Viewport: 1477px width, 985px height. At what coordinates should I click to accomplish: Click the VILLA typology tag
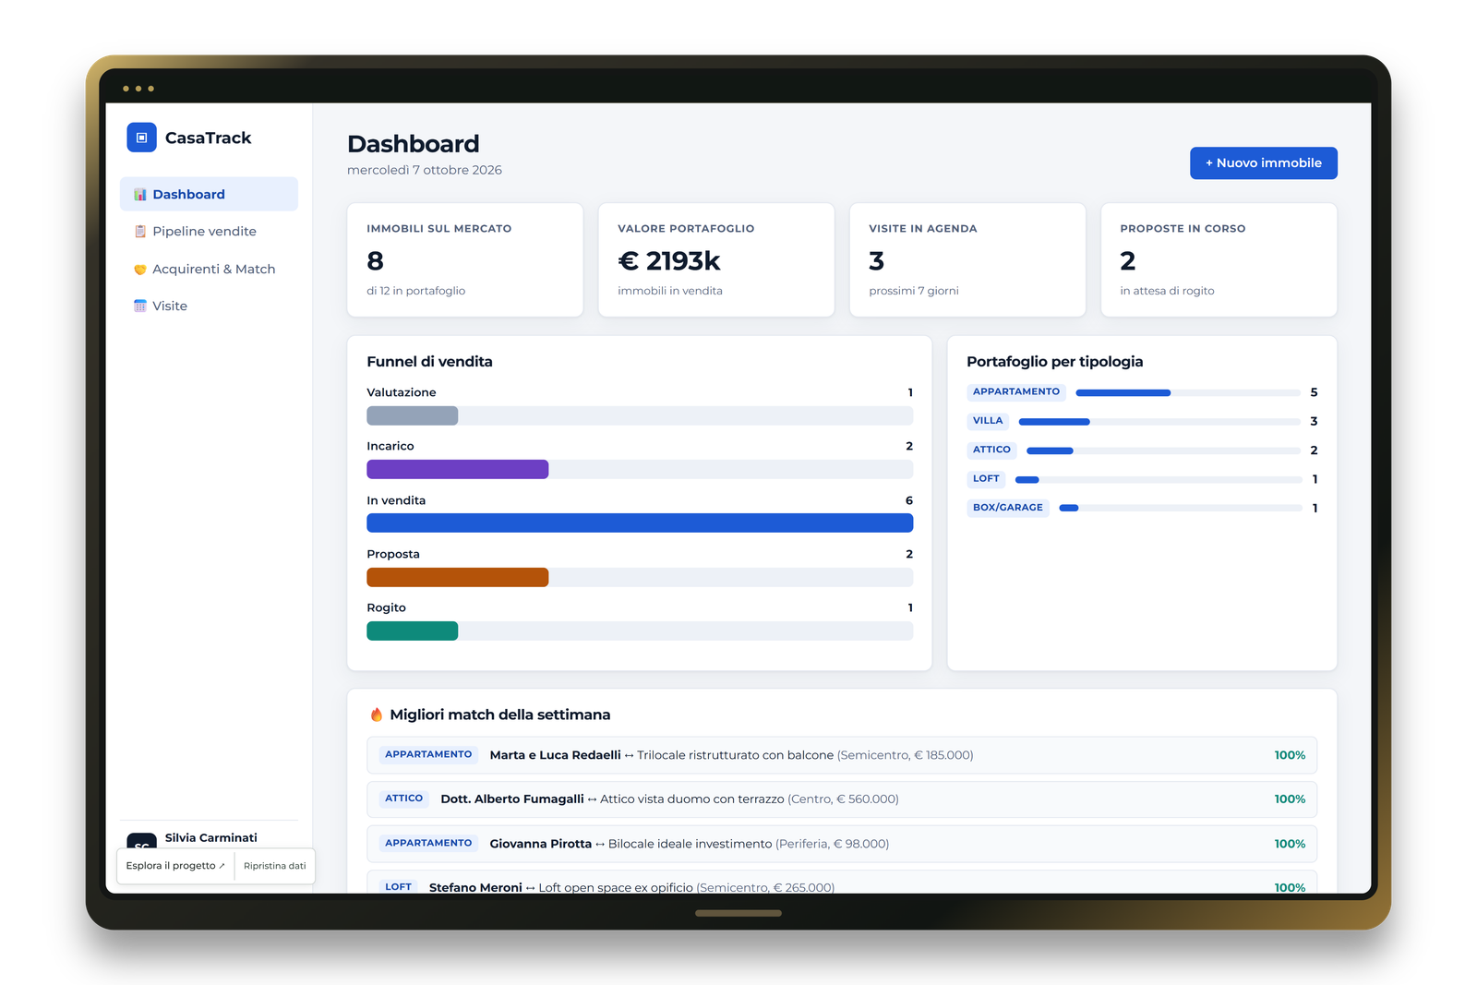point(988,421)
